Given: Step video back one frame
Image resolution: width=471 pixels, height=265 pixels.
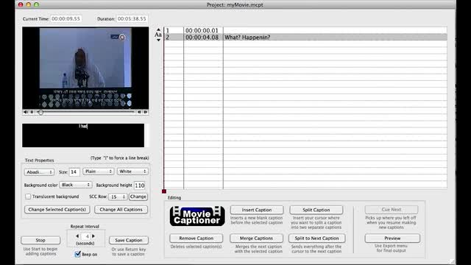Looking at the screenshot, I should click(x=139, y=112).
